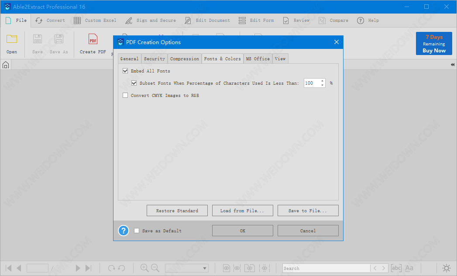
Task: Close the PDF Creation Options dialog
Action: pos(337,42)
